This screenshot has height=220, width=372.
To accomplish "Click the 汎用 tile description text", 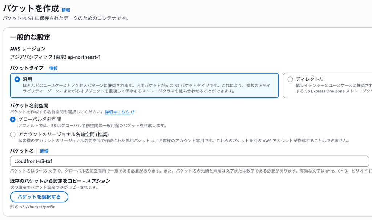I will click(147, 88).
